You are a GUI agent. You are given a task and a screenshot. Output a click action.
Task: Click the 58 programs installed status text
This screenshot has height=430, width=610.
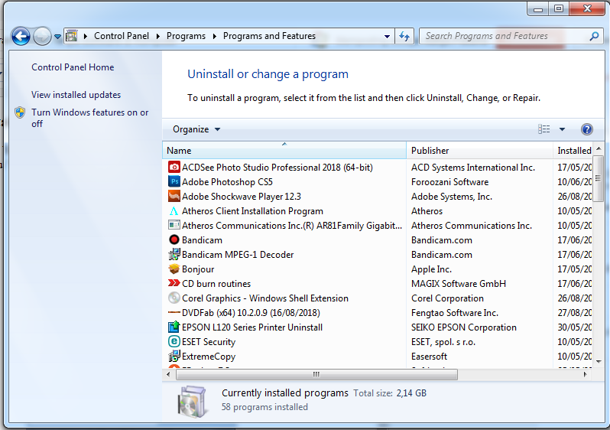click(264, 407)
